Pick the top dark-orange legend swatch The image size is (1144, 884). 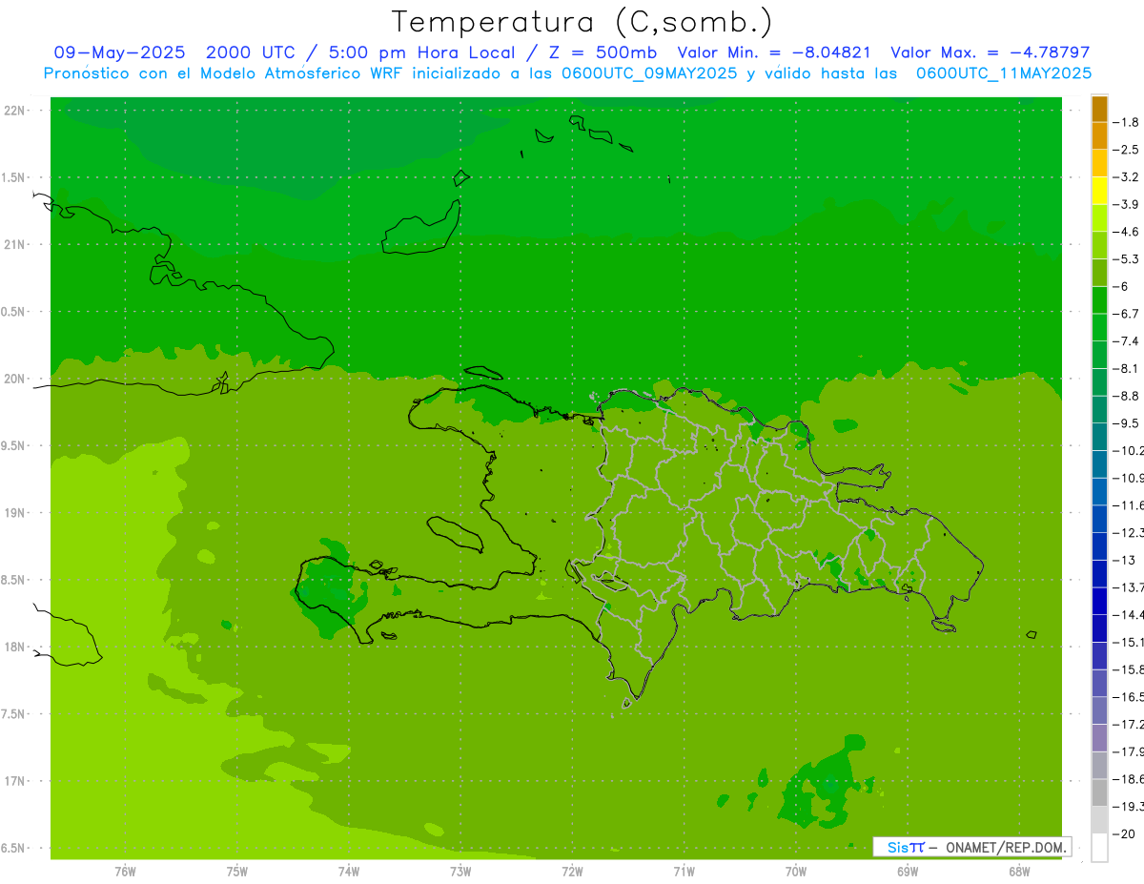1099,109
